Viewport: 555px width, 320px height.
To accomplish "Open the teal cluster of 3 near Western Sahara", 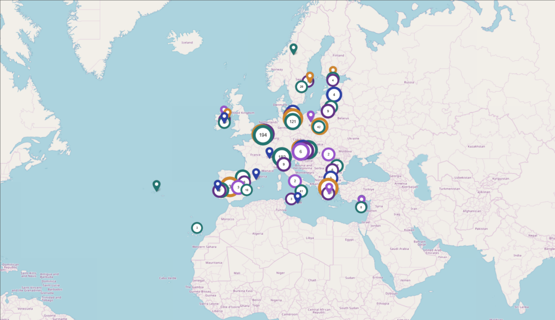I will 197,228.
